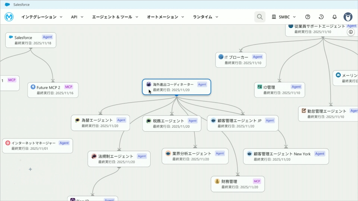358x201 pixels.
Task: Open the help question mark icon
Action: coord(308,17)
